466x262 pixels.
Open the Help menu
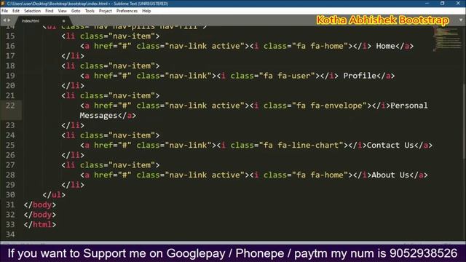click(146, 11)
